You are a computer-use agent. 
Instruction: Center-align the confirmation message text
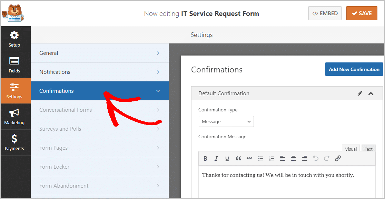coord(294,158)
